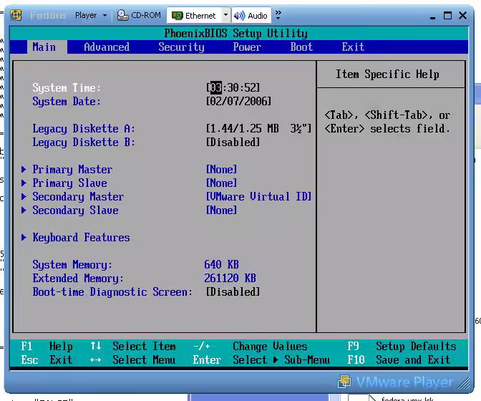Switch to the Boot BIOS tab
The width and height of the screenshot is (481, 401).
(301, 47)
